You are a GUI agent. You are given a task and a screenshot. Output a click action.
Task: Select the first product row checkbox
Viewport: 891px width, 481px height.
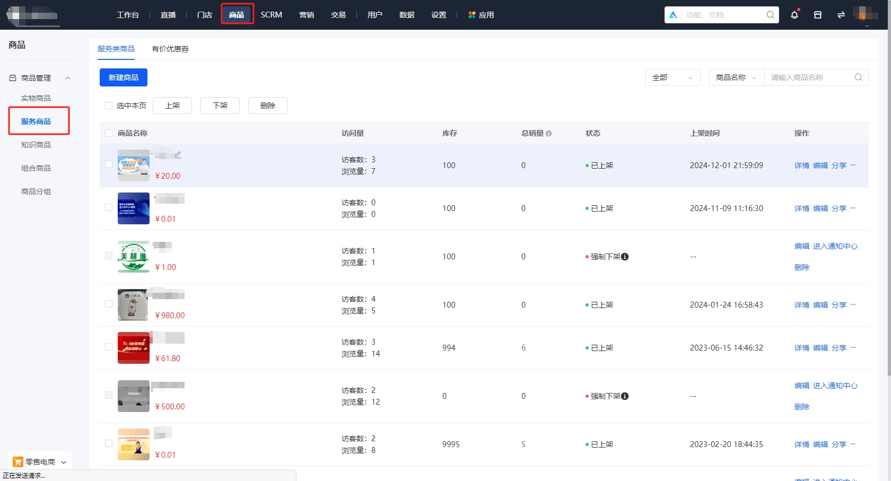tap(109, 165)
